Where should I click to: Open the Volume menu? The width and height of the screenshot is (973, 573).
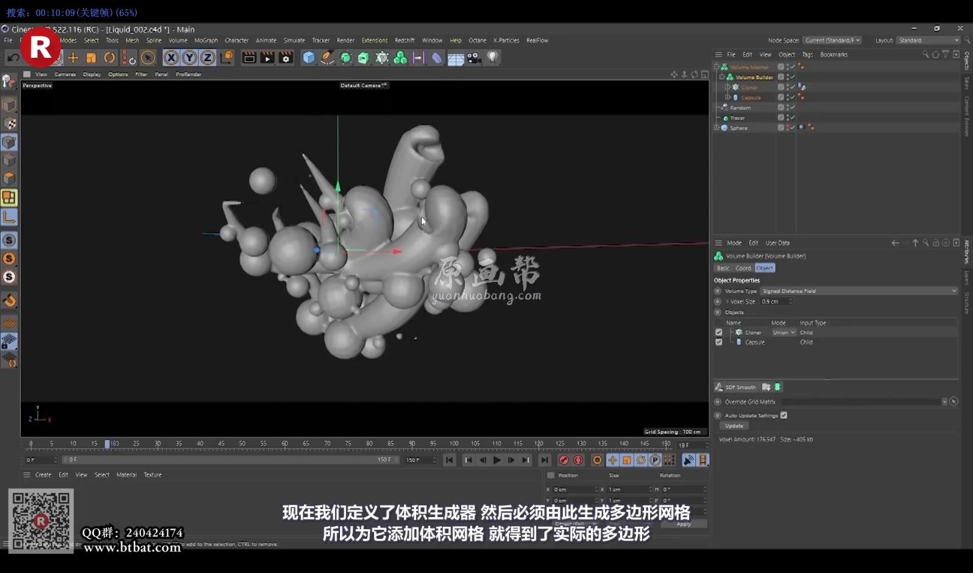click(178, 40)
